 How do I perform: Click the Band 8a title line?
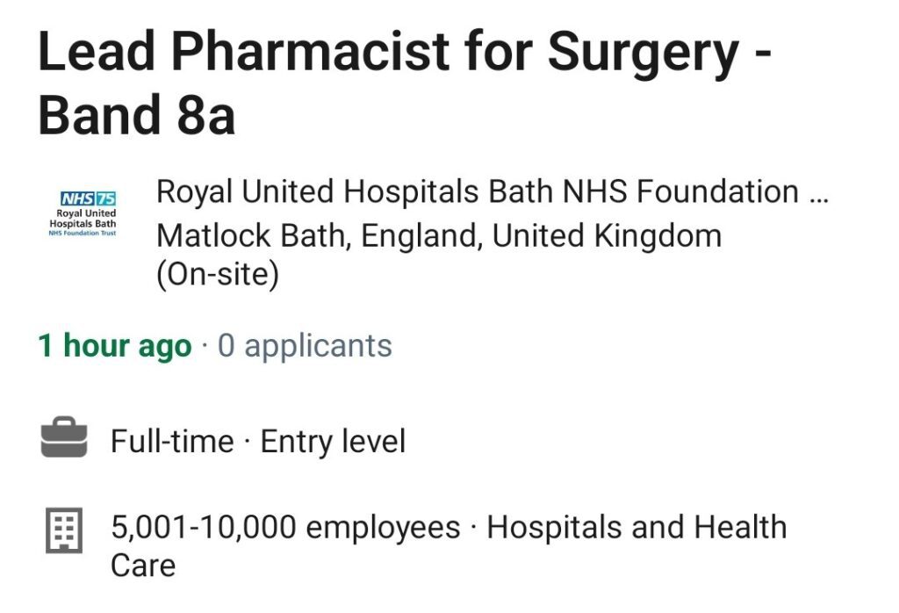[x=137, y=114]
